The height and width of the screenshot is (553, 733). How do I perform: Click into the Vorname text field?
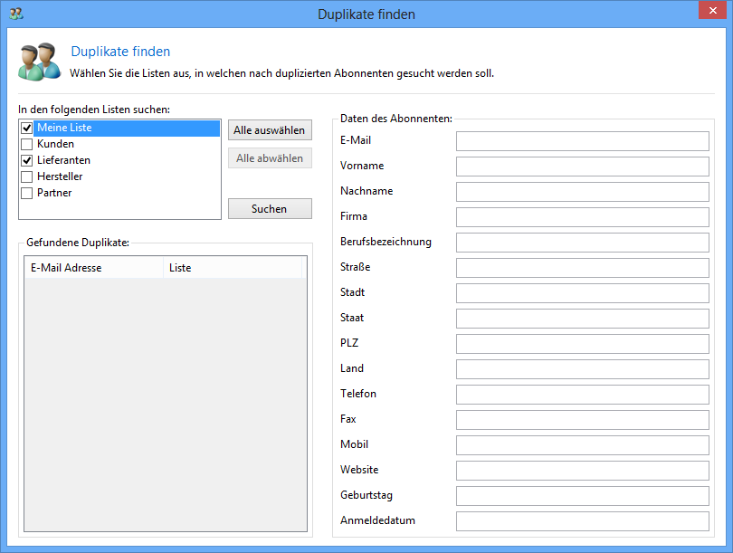tap(582, 167)
